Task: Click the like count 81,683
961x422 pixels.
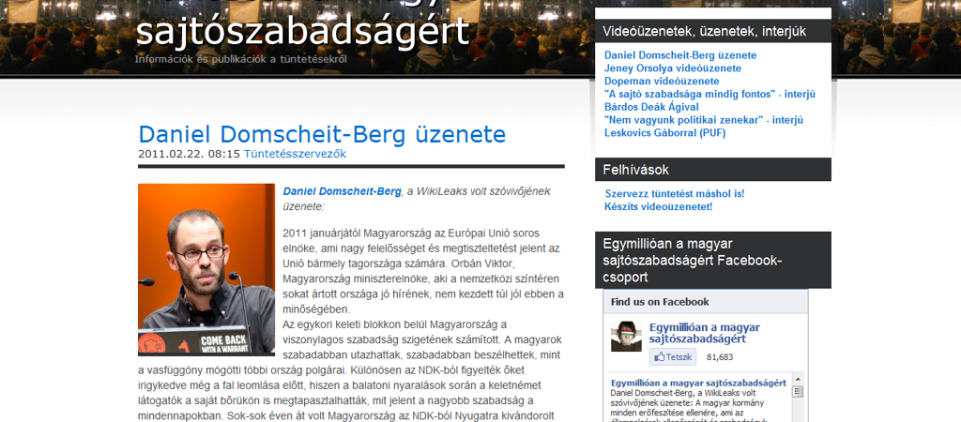Action: tap(720, 357)
